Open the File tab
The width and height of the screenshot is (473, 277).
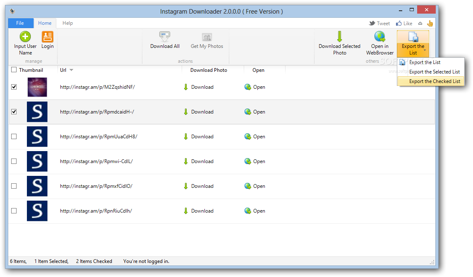pyautogui.click(x=20, y=23)
